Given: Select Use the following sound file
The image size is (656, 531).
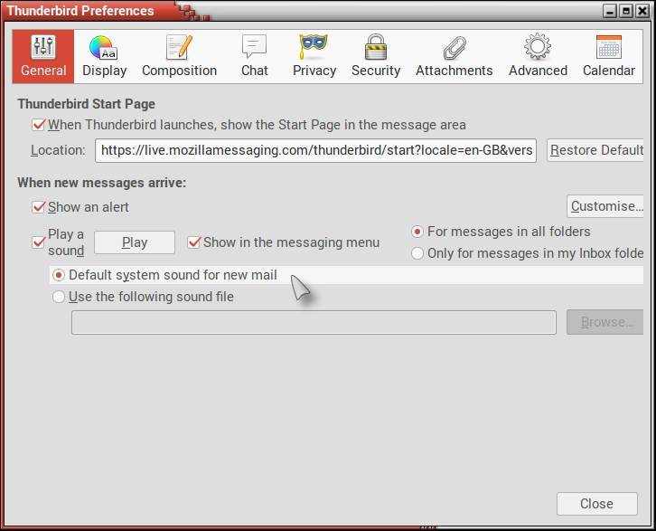Looking at the screenshot, I should 59,297.
